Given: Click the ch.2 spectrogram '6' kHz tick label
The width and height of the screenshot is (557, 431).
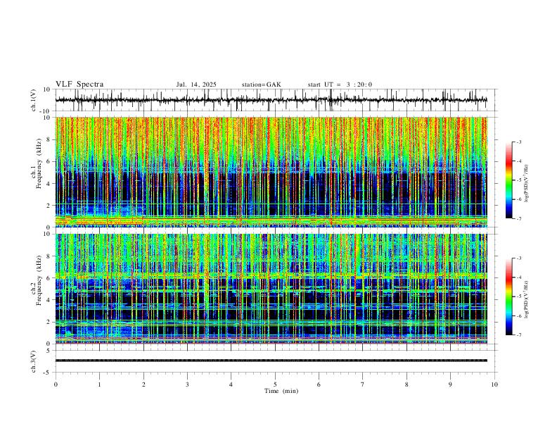Looking at the screenshot, I should click(x=49, y=278).
